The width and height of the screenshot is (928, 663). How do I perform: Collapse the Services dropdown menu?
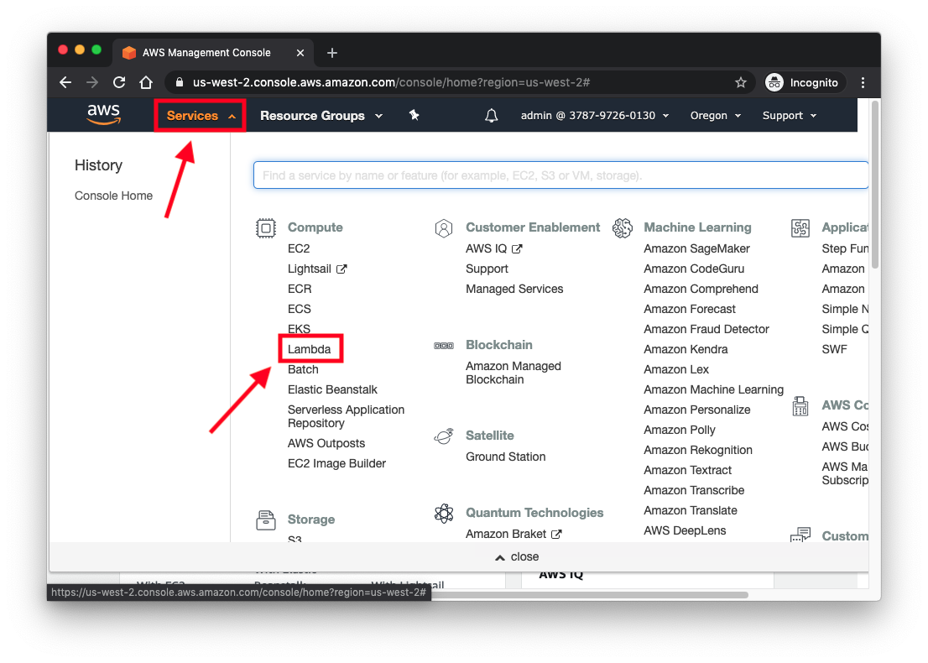tap(200, 116)
